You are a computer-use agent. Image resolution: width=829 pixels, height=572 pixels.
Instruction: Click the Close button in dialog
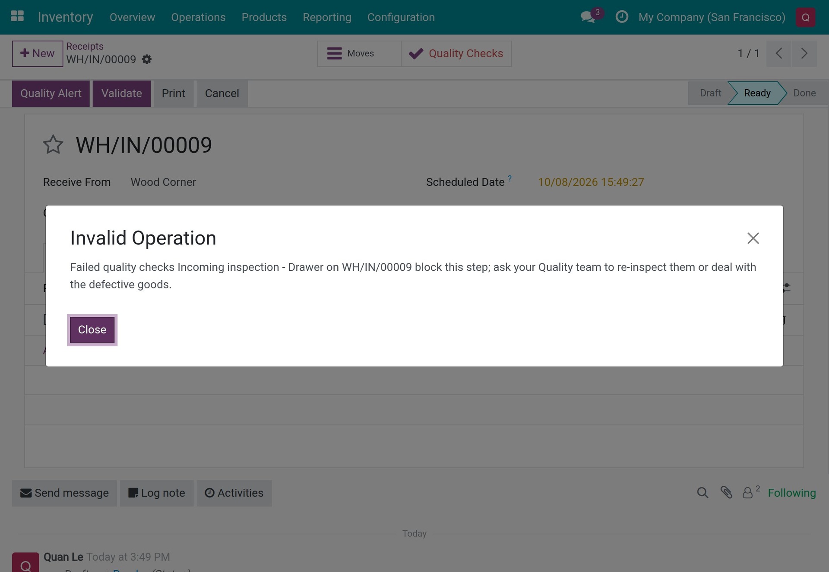92,330
